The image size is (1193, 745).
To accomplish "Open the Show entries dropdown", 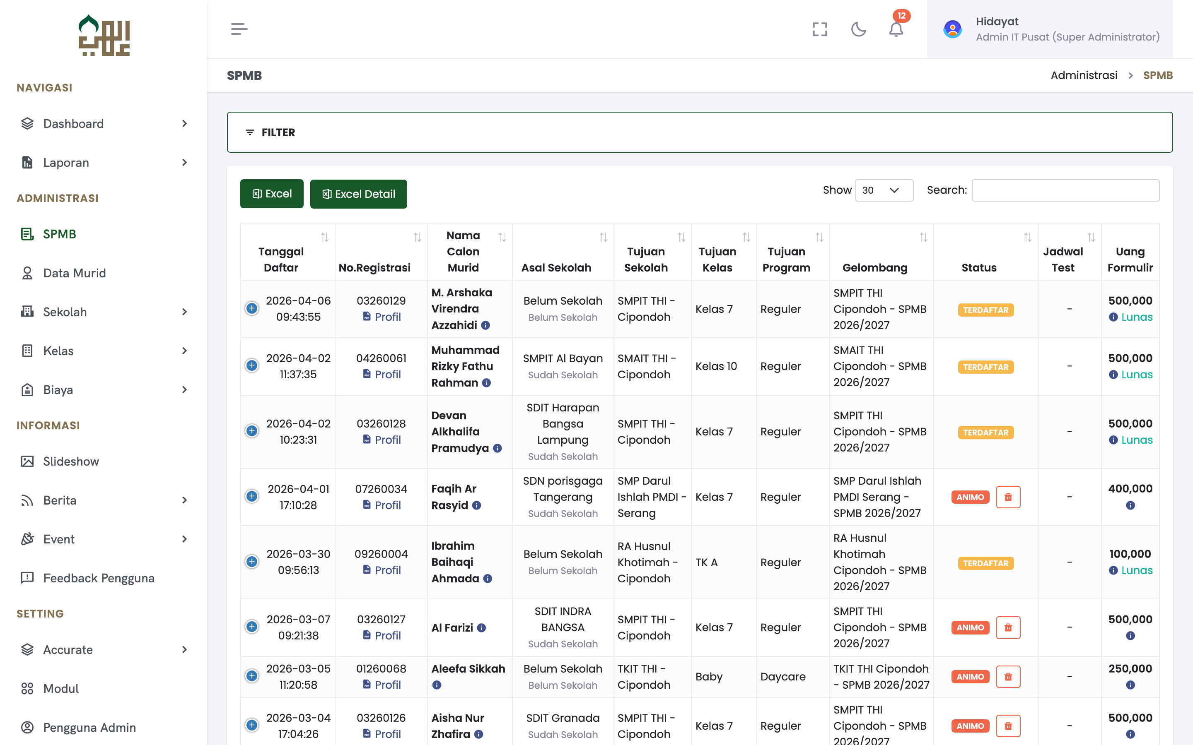I will [x=884, y=190].
